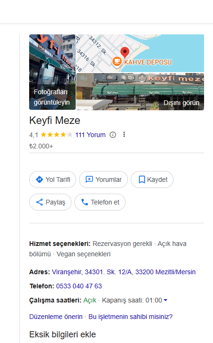The width and height of the screenshot is (213, 343).
Task: Open Bu işletmenin sahibi misiniz link
Action: (131, 317)
